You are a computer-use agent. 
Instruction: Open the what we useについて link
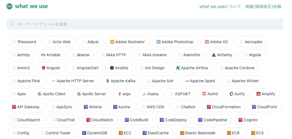(x=220, y=7)
